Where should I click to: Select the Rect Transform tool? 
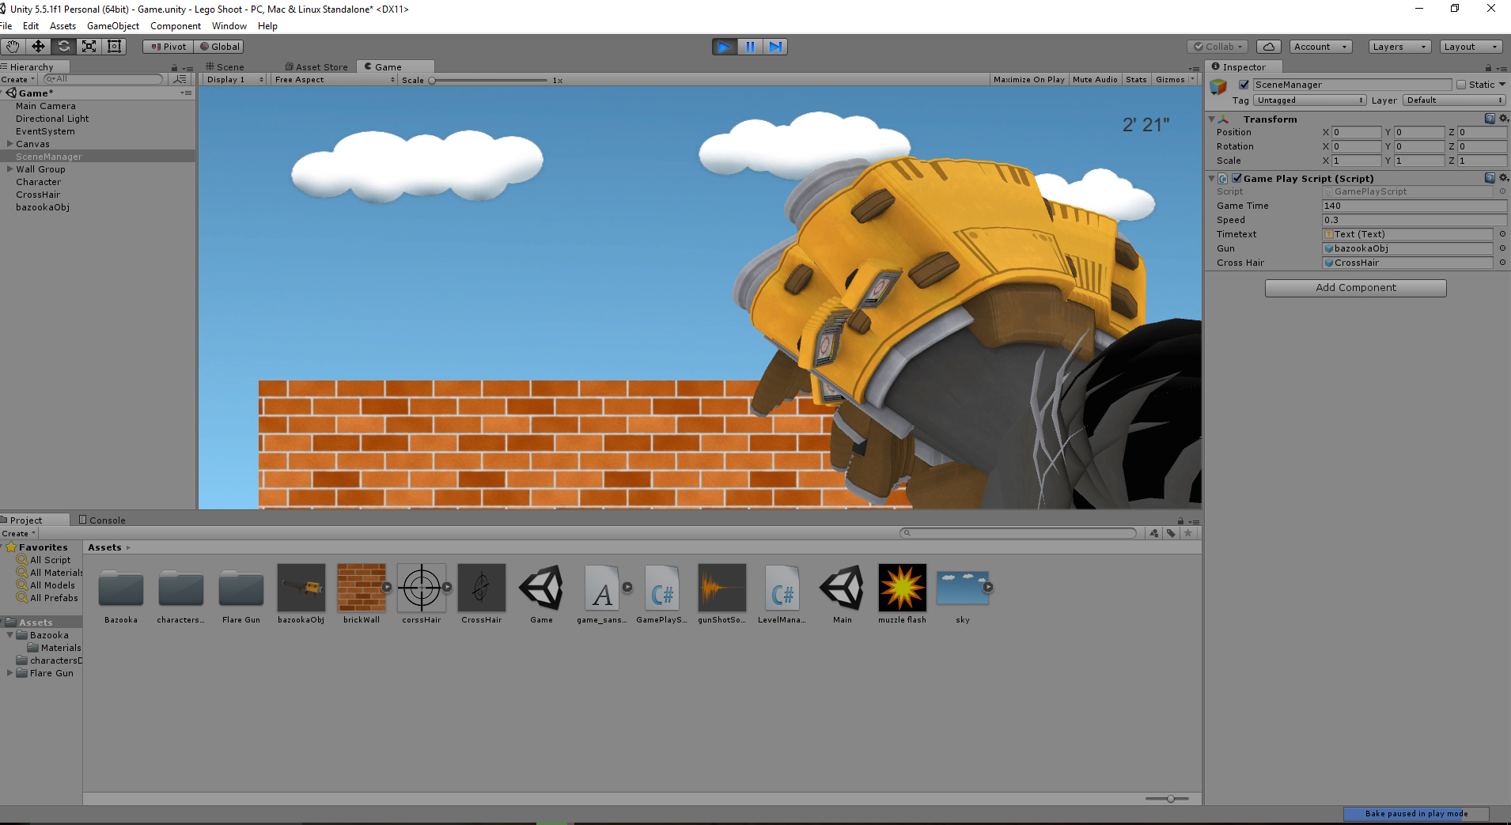click(x=115, y=47)
